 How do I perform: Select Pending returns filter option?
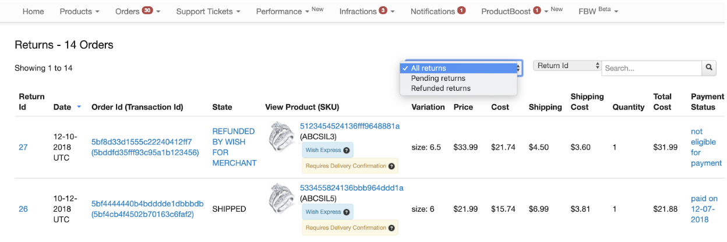pos(438,79)
